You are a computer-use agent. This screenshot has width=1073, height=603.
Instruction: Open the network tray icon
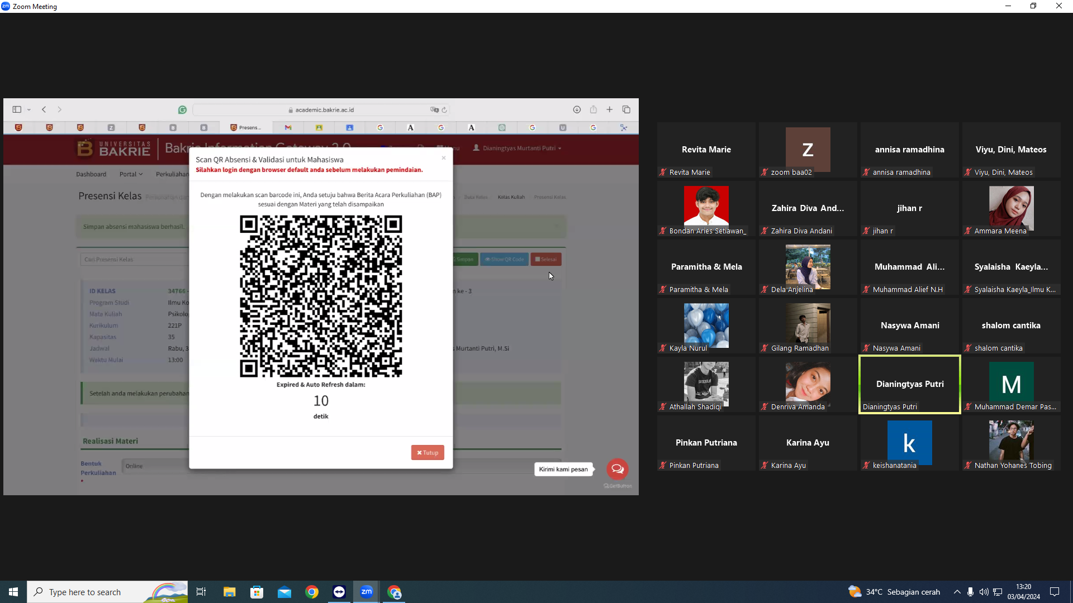(x=998, y=592)
